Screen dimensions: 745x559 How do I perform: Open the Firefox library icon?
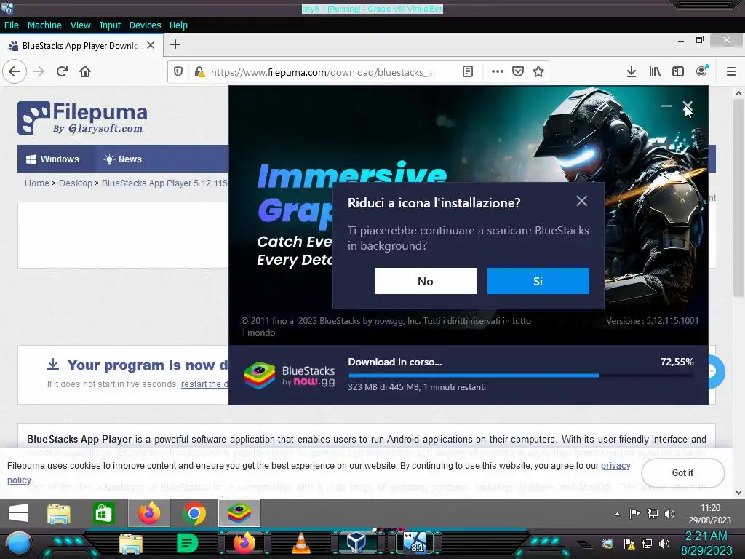click(655, 71)
